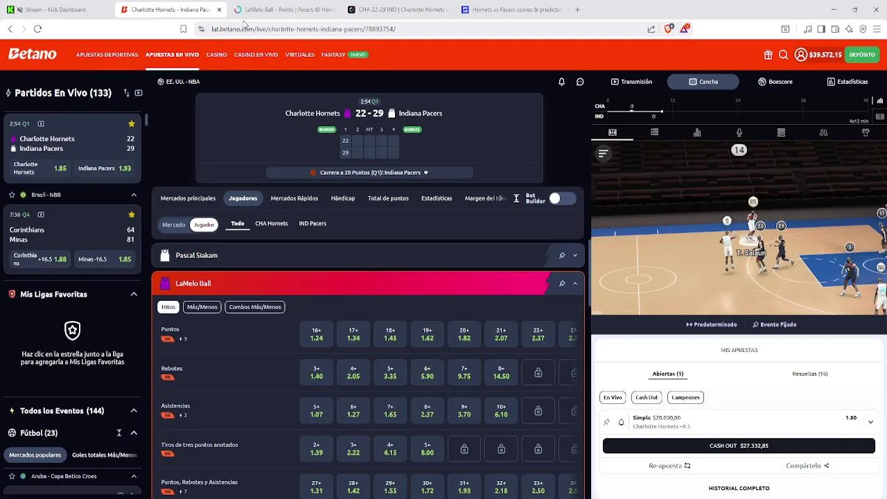Expand the Simple bet details chevron
Viewport: 887px width, 499px height.
pyautogui.click(x=870, y=421)
